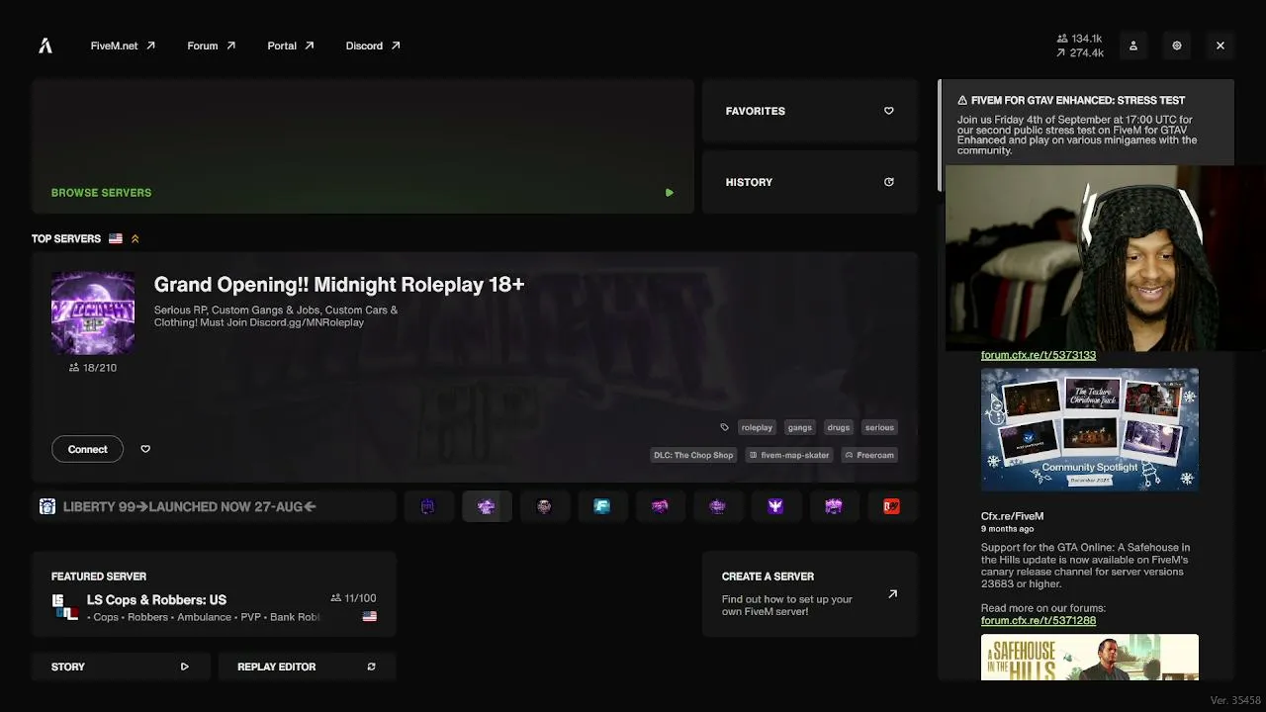
Task: Click the Ver. 35458 version label
Action: [x=1235, y=700]
